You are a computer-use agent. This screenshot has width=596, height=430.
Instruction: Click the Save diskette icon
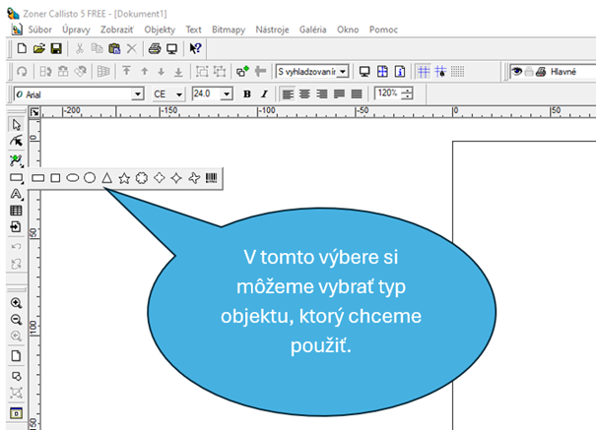coord(56,48)
